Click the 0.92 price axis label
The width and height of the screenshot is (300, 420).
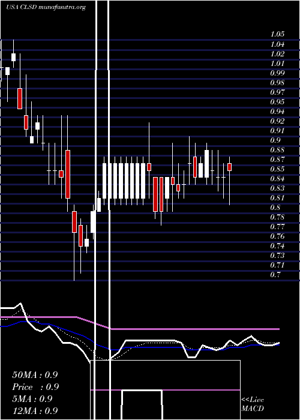pos(277,121)
